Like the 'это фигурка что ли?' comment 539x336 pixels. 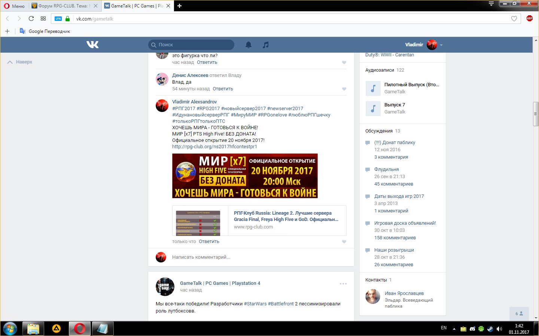344,62
